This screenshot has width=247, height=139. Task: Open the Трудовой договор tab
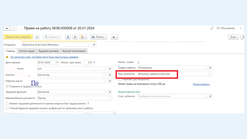point(48,51)
